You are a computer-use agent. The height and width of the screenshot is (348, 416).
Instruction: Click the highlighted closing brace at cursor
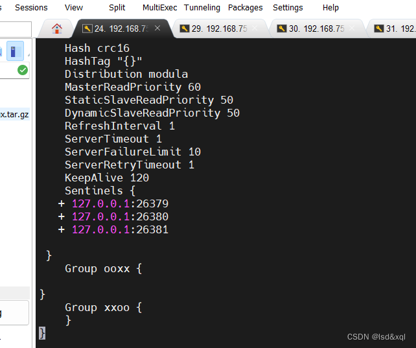pyautogui.click(x=42, y=333)
